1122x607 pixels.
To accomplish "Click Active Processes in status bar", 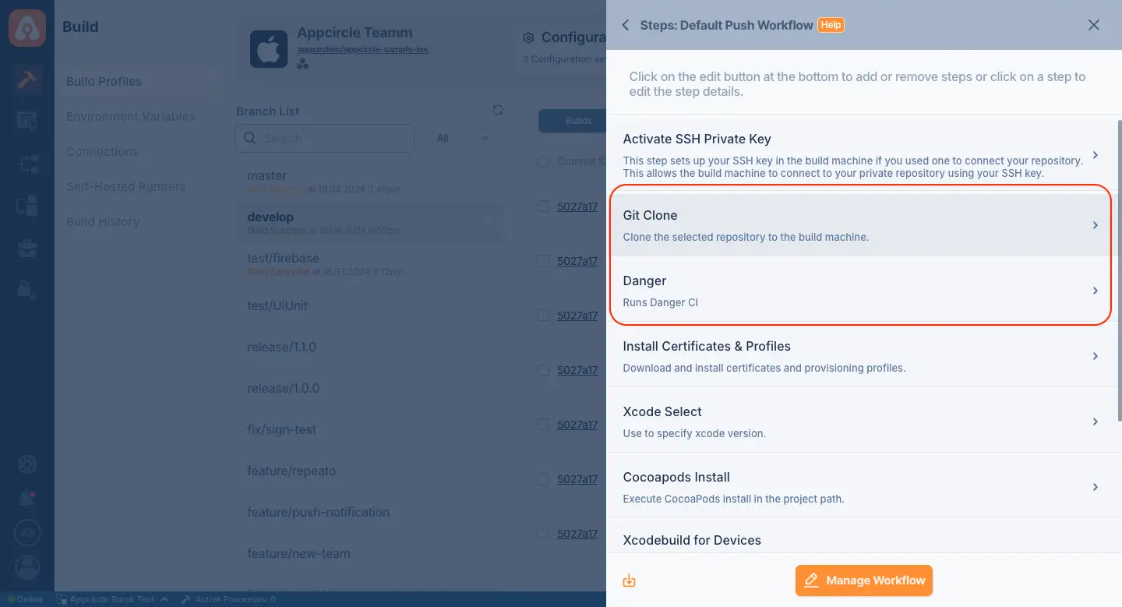I will (x=228, y=599).
